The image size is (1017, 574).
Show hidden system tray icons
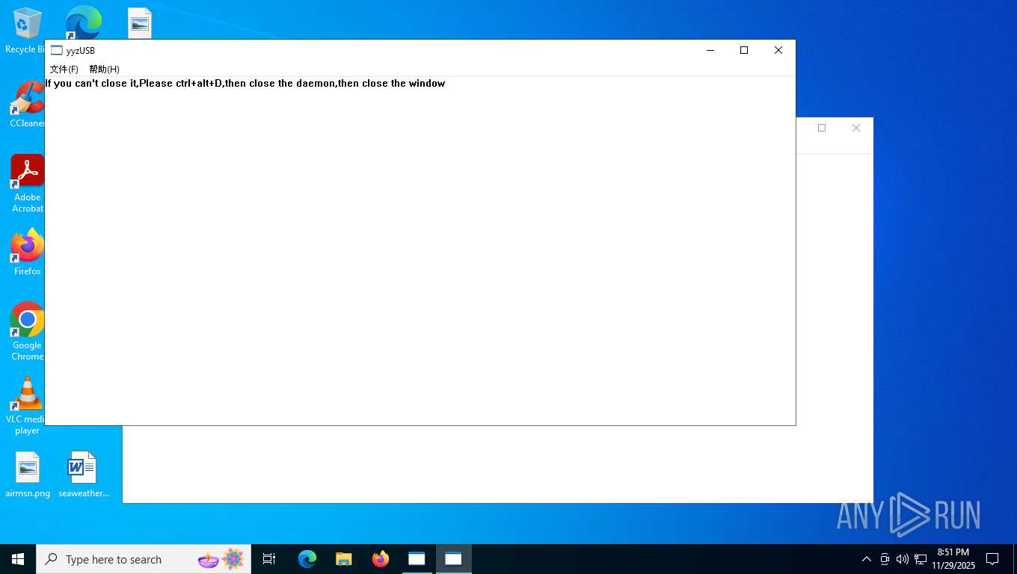coord(867,559)
